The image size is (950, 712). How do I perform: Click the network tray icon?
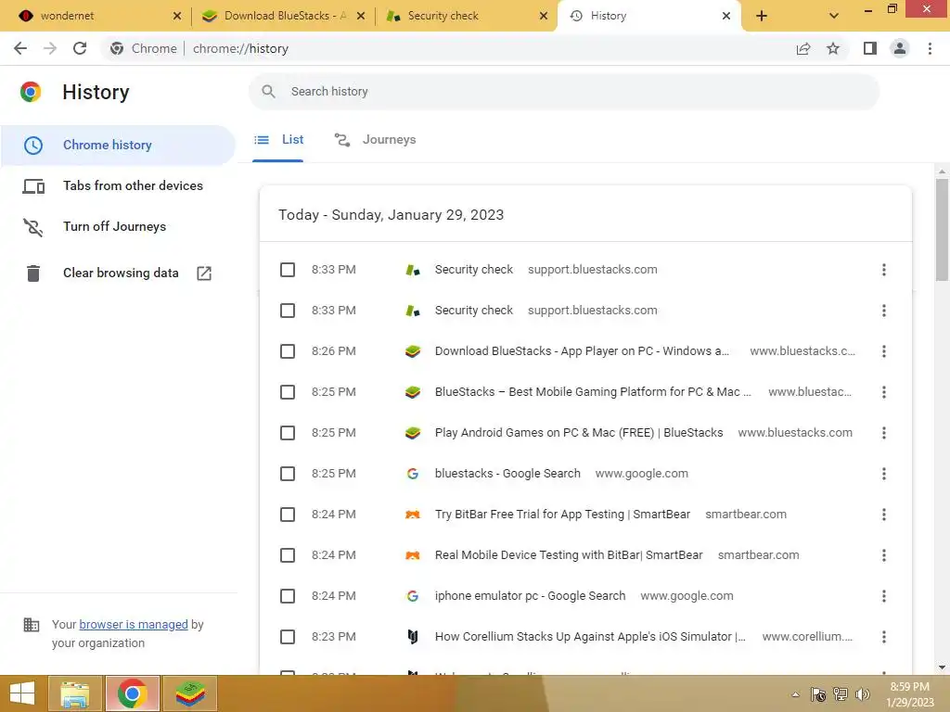(841, 694)
